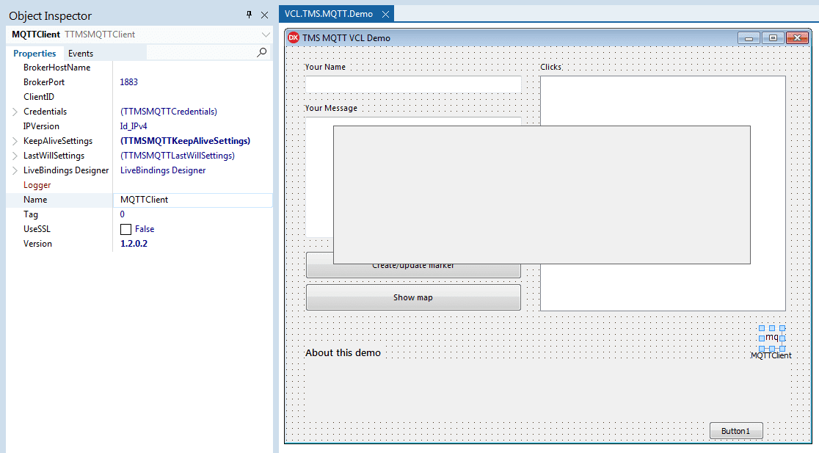
Task: Close the Object Inspector panel
Action: click(265, 15)
